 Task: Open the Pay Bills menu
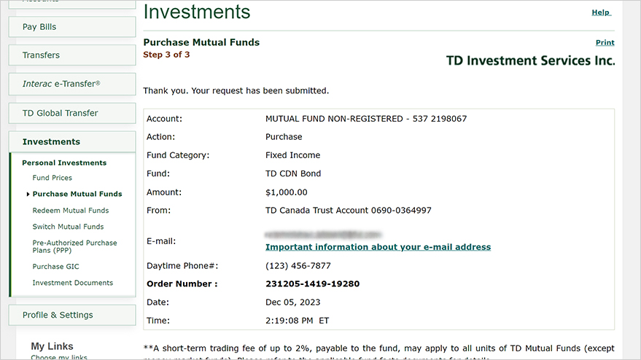pyautogui.click(x=72, y=27)
